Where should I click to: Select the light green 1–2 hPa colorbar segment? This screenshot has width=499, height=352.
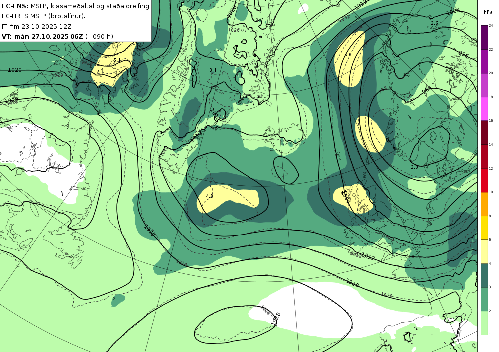pyautogui.click(x=485, y=323)
